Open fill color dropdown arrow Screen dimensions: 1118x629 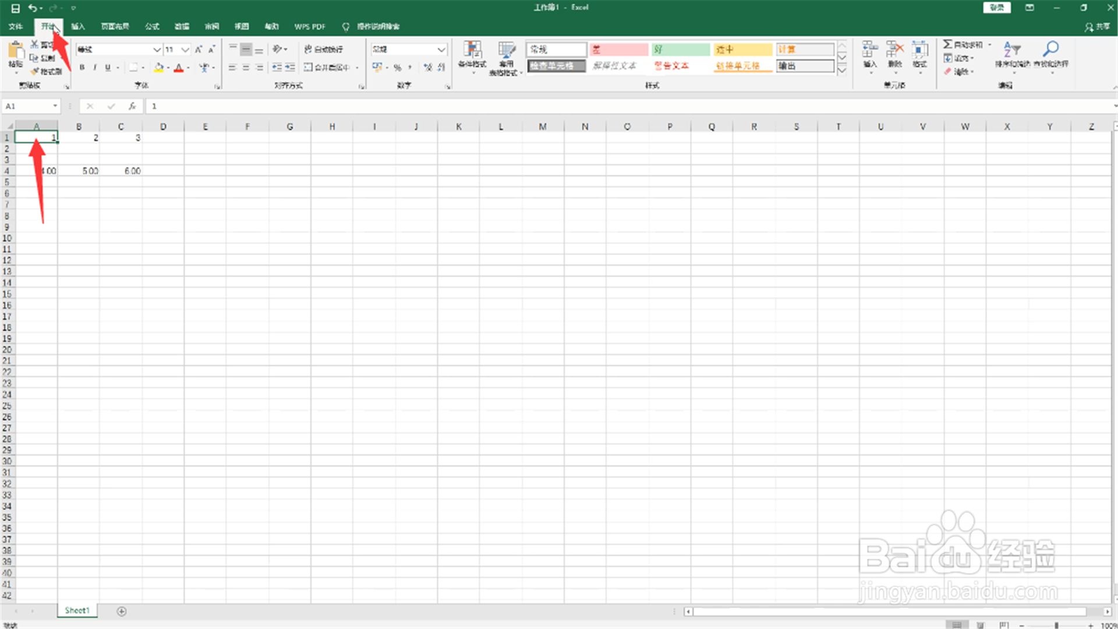pyautogui.click(x=168, y=68)
